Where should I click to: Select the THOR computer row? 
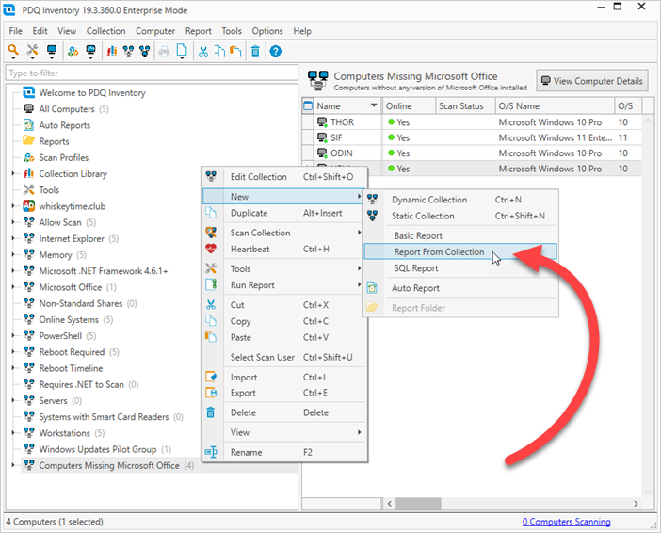[x=472, y=122]
